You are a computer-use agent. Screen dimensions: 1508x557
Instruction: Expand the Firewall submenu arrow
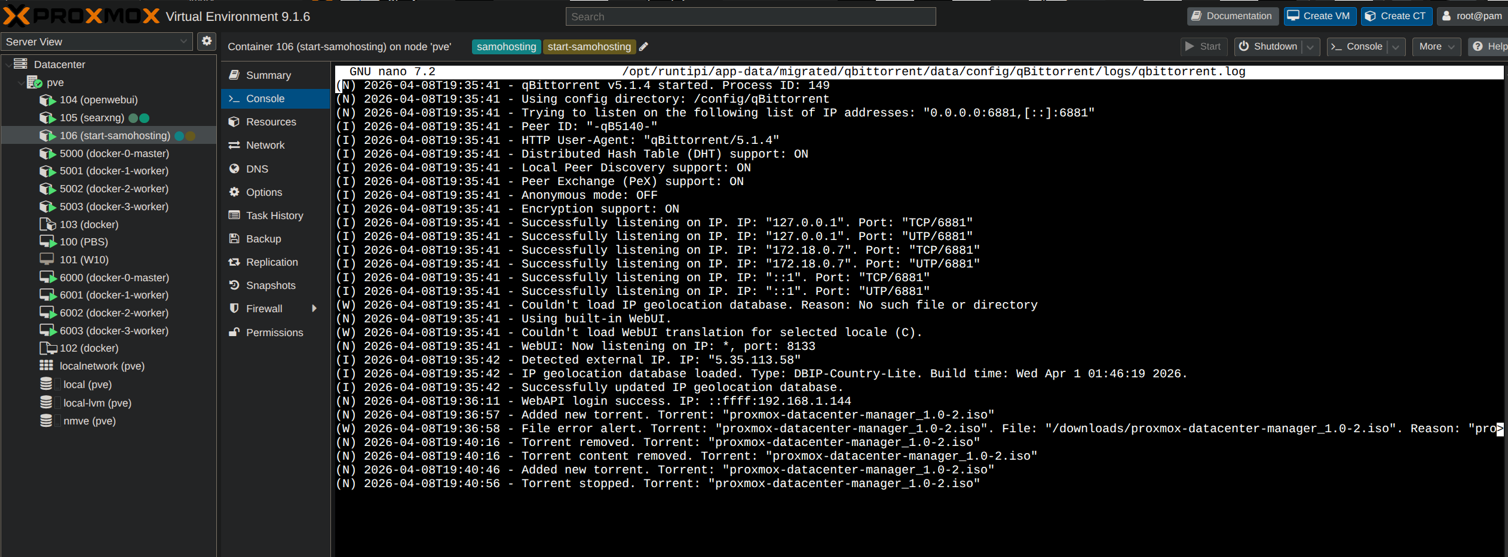point(314,309)
